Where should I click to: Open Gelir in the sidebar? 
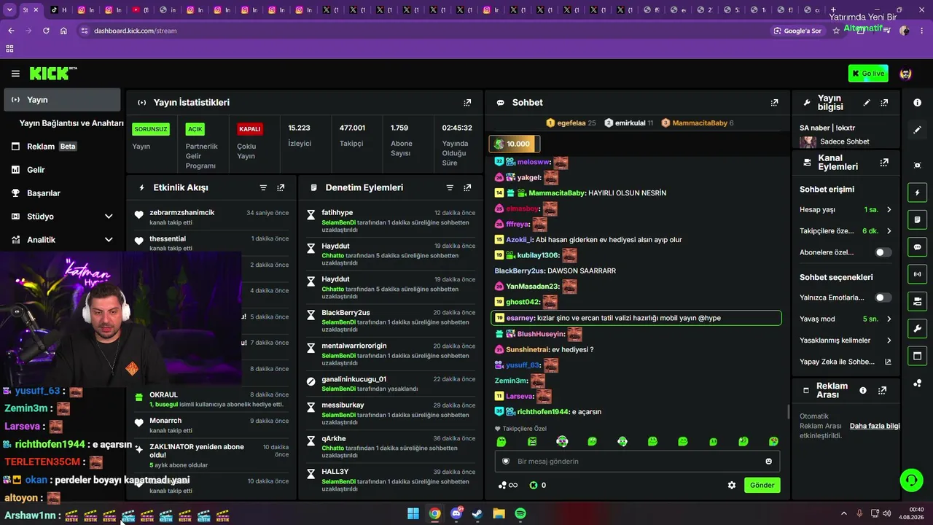pyautogui.click(x=62, y=170)
